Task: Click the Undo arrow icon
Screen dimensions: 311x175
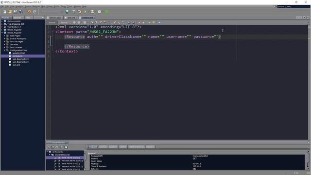Action: click(29, 12)
